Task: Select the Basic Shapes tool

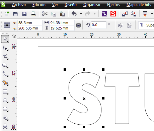Action: click(5, 118)
